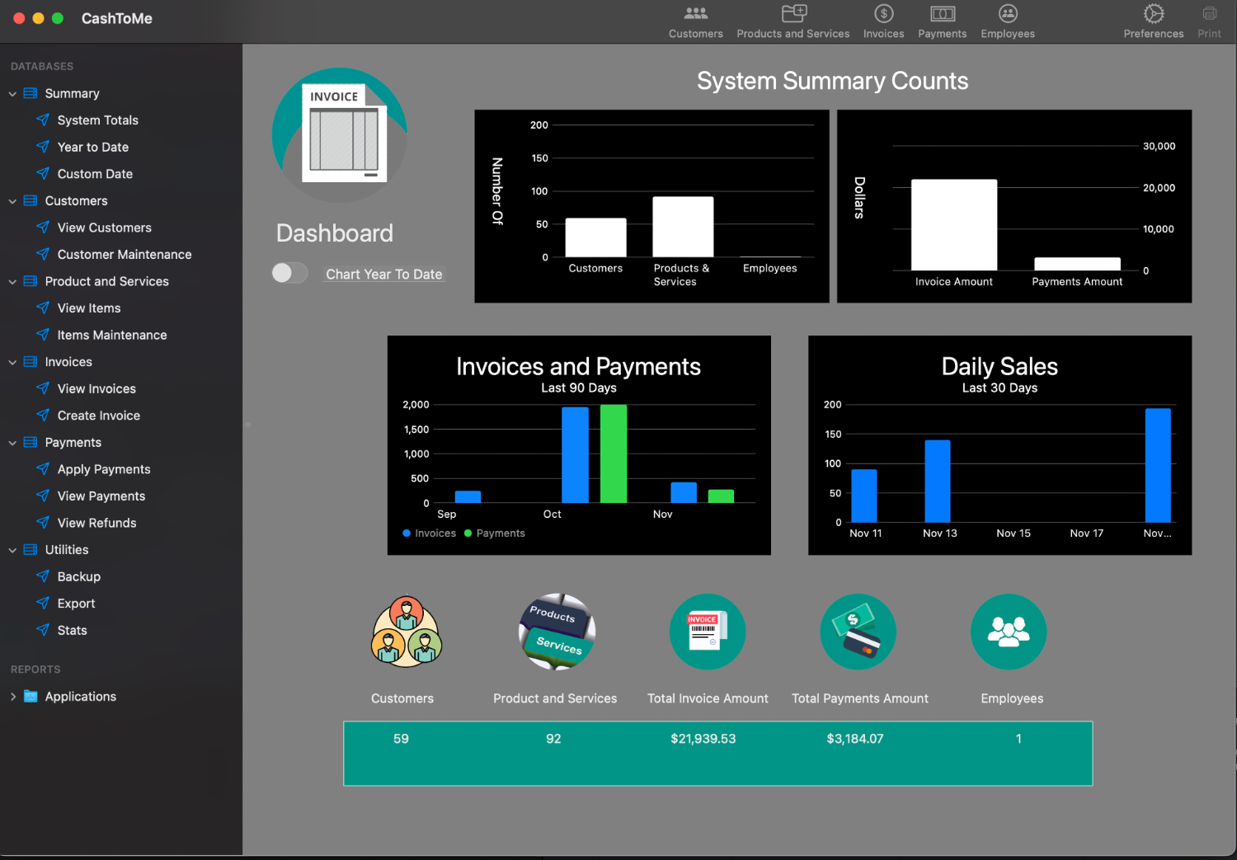The height and width of the screenshot is (860, 1237).
Task: Open the Preferences gear icon
Action: pyautogui.click(x=1153, y=15)
